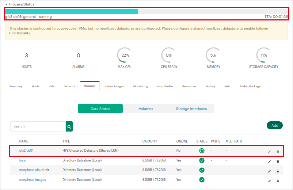Open the local datastore link
The image size is (293, 190).
[x=23, y=160]
